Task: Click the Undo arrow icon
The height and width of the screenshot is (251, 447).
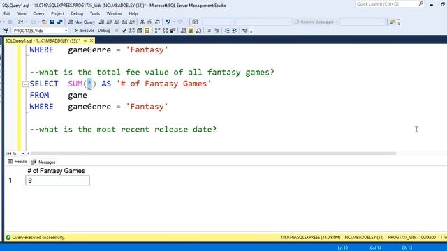Action: 168,22
